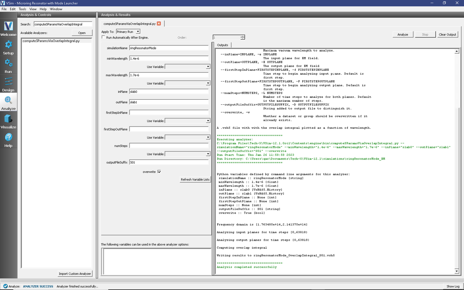
Task: Click the analyzer success status icon
Action: (5, 286)
